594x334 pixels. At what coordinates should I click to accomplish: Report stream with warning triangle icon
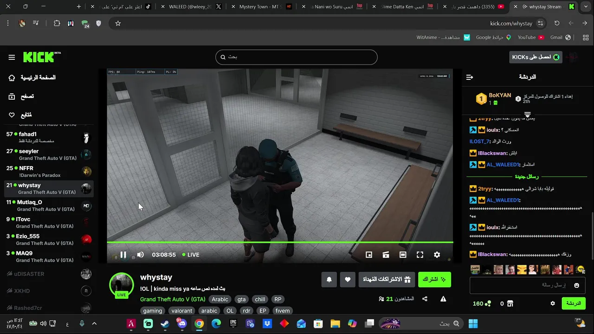click(443, 299)
